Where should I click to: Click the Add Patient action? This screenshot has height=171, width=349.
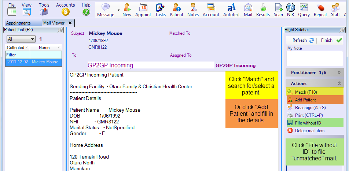[315, 100]
